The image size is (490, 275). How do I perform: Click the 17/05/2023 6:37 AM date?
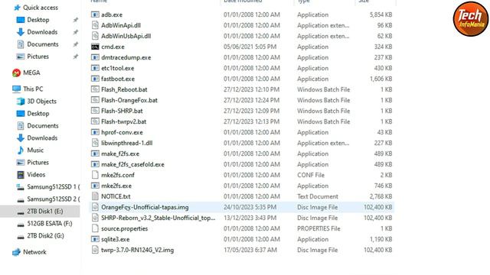point(250,250)
